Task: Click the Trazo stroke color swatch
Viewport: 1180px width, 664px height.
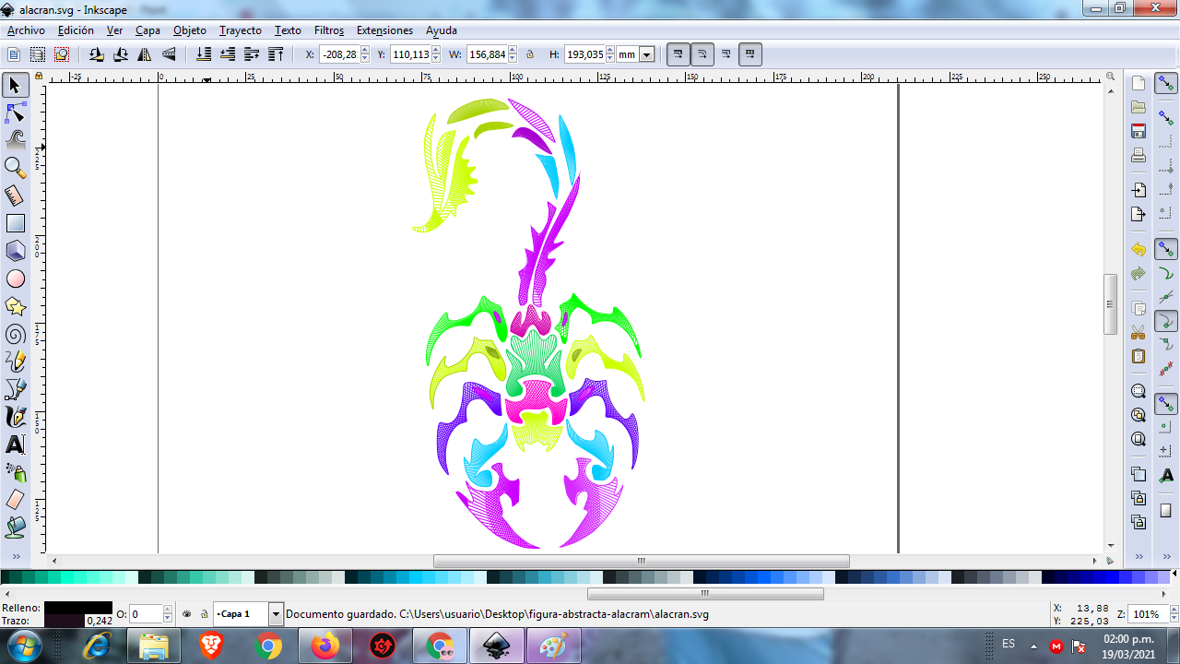Action: [x=64, y=621]
